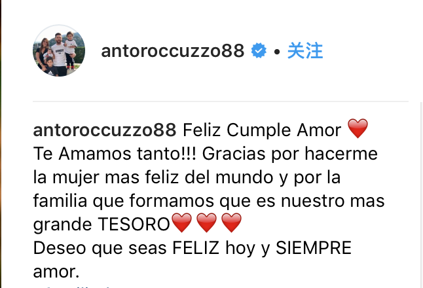423x288 pixels.
Task: Open the antoroccuzzo88 profile picture
Action: [59, 50]
